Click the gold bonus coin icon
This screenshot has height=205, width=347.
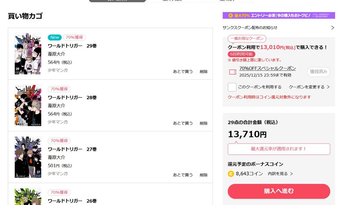pos(231,174)
